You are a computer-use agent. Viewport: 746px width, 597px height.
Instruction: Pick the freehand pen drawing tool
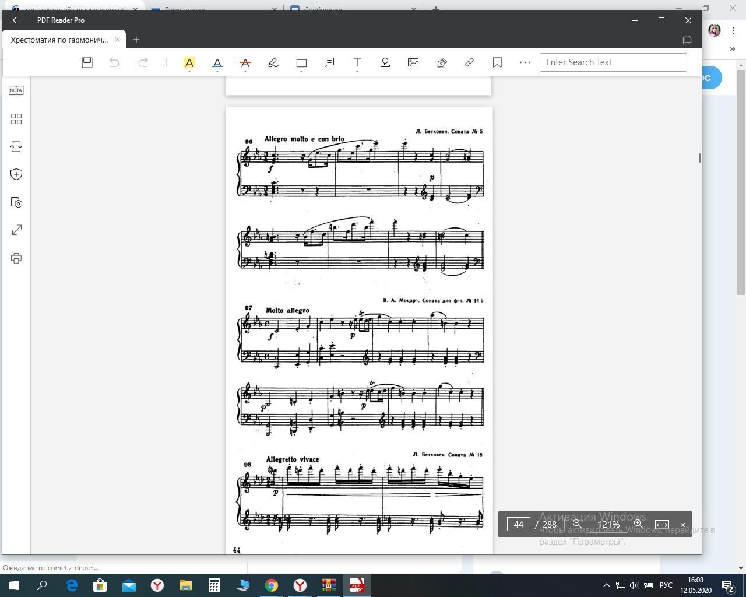coord(273,62)
